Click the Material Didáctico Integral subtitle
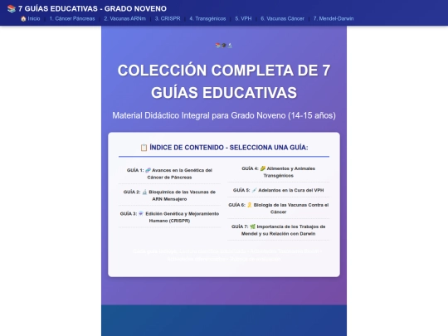 coord(224,115)
